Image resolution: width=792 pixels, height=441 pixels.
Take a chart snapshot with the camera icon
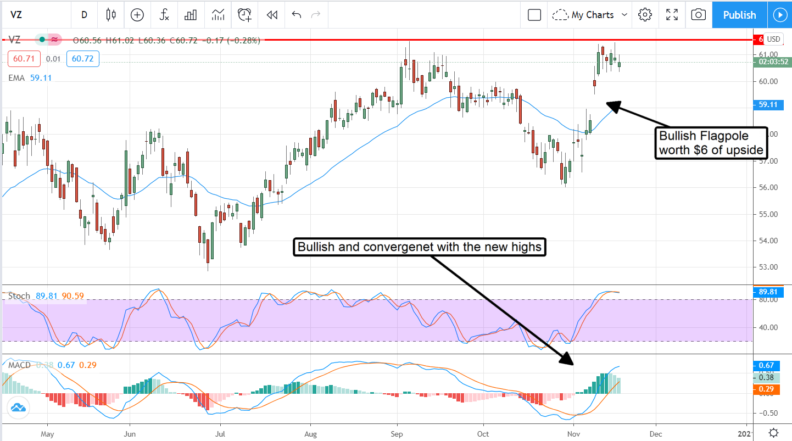(x=698, y=15)
